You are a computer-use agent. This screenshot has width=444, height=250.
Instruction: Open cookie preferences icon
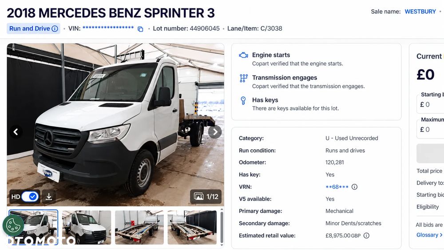[13, 226]
